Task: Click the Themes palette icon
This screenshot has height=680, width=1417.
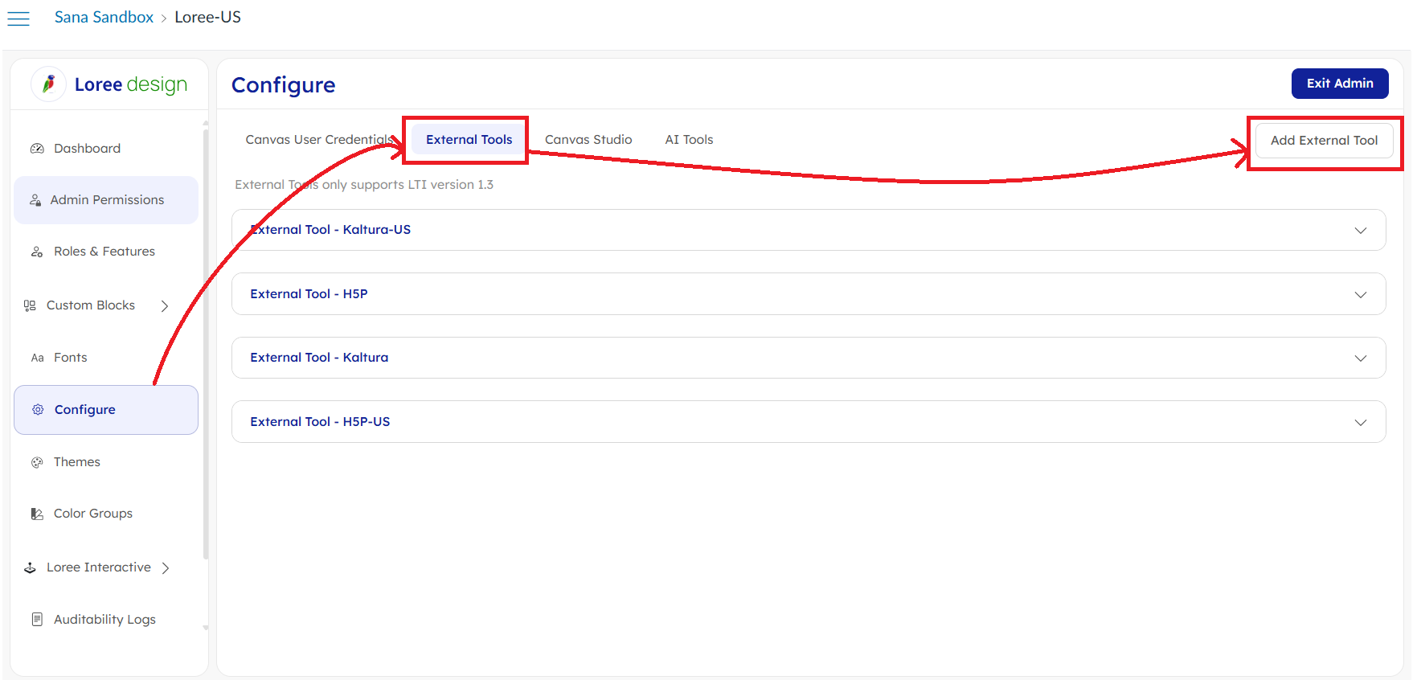Action: click(x=37, y=462)
